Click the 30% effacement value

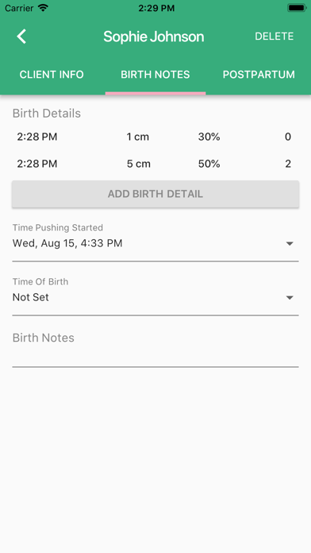[209, 137]
